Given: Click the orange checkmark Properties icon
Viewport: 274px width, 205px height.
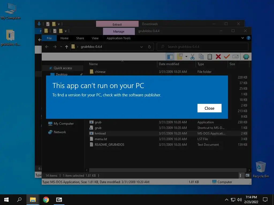Looking at the screenshot, I should point(227,57).
